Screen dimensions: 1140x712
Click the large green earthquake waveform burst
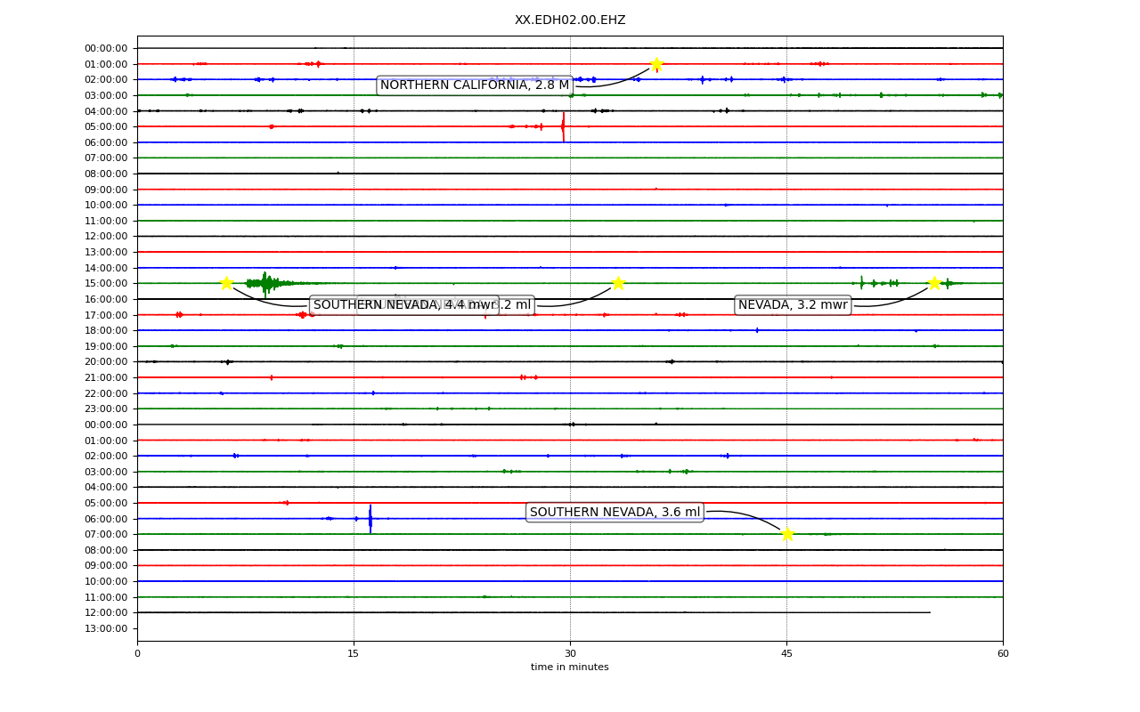point(265,283)
